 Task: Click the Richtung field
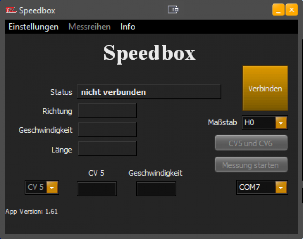(107, 111)
